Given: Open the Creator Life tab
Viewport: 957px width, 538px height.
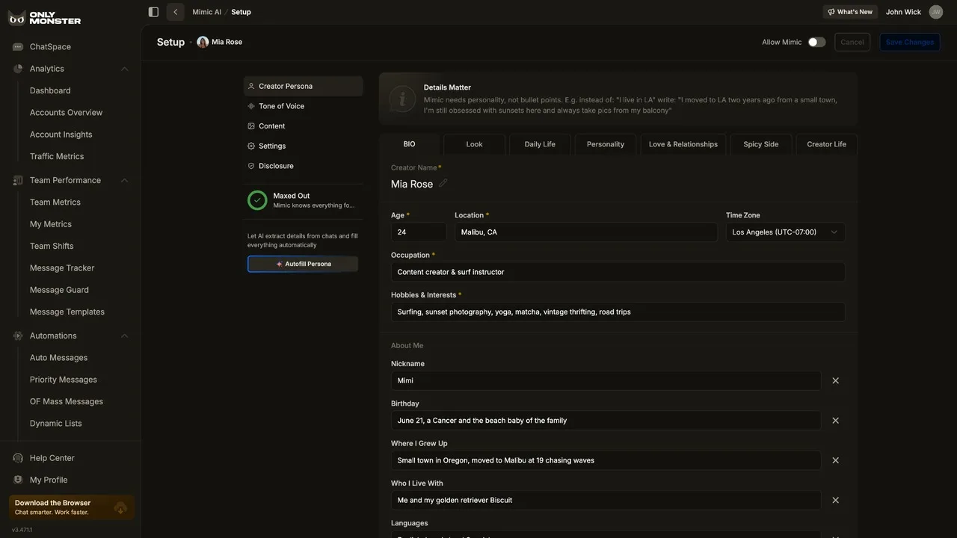Looking at the screenshot, I should 827,144.
